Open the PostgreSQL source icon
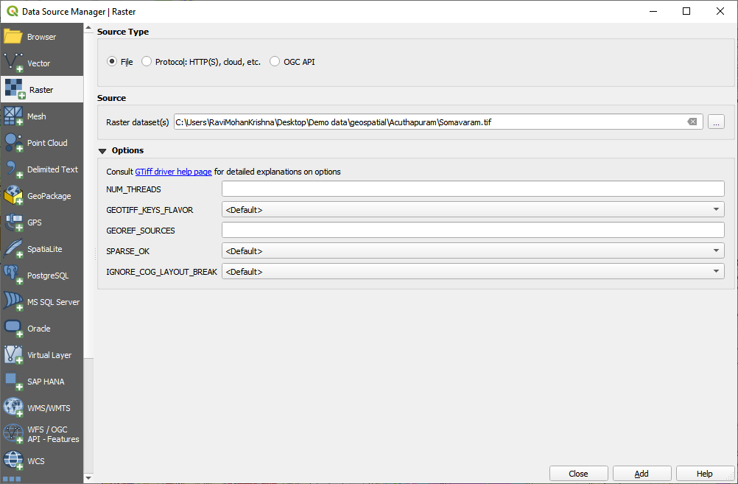Image resolution: width=738 pixels, height=484 pixels. point(13,276)
